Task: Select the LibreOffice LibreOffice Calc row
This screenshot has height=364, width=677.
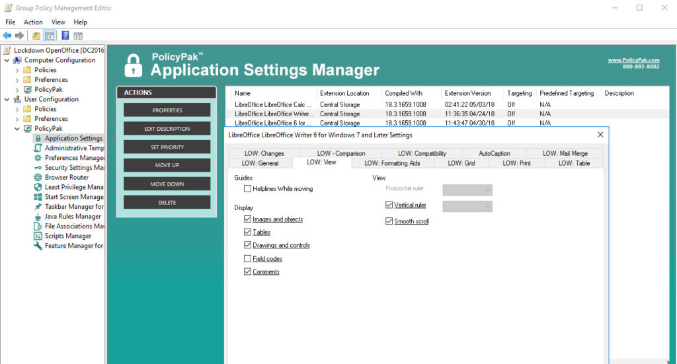Action: coord(448,104)
